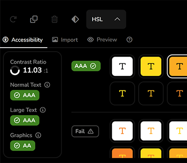The image size is (187, 163).
Task: Collapse the HSL dropdown using the chevron
Action: 117,19
